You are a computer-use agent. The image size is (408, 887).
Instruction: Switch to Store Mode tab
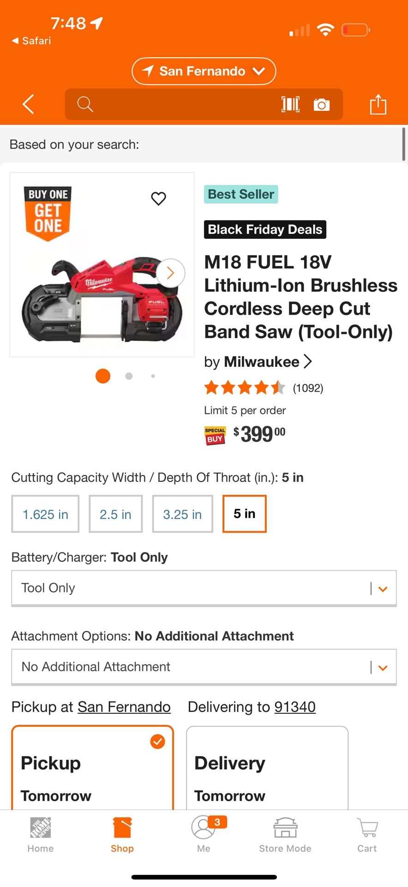pos(285,835)
